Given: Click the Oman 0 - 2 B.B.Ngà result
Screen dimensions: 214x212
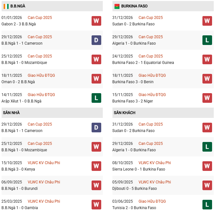Looking at the screenshot, I should pyautogui.click(x=18, y=82).
